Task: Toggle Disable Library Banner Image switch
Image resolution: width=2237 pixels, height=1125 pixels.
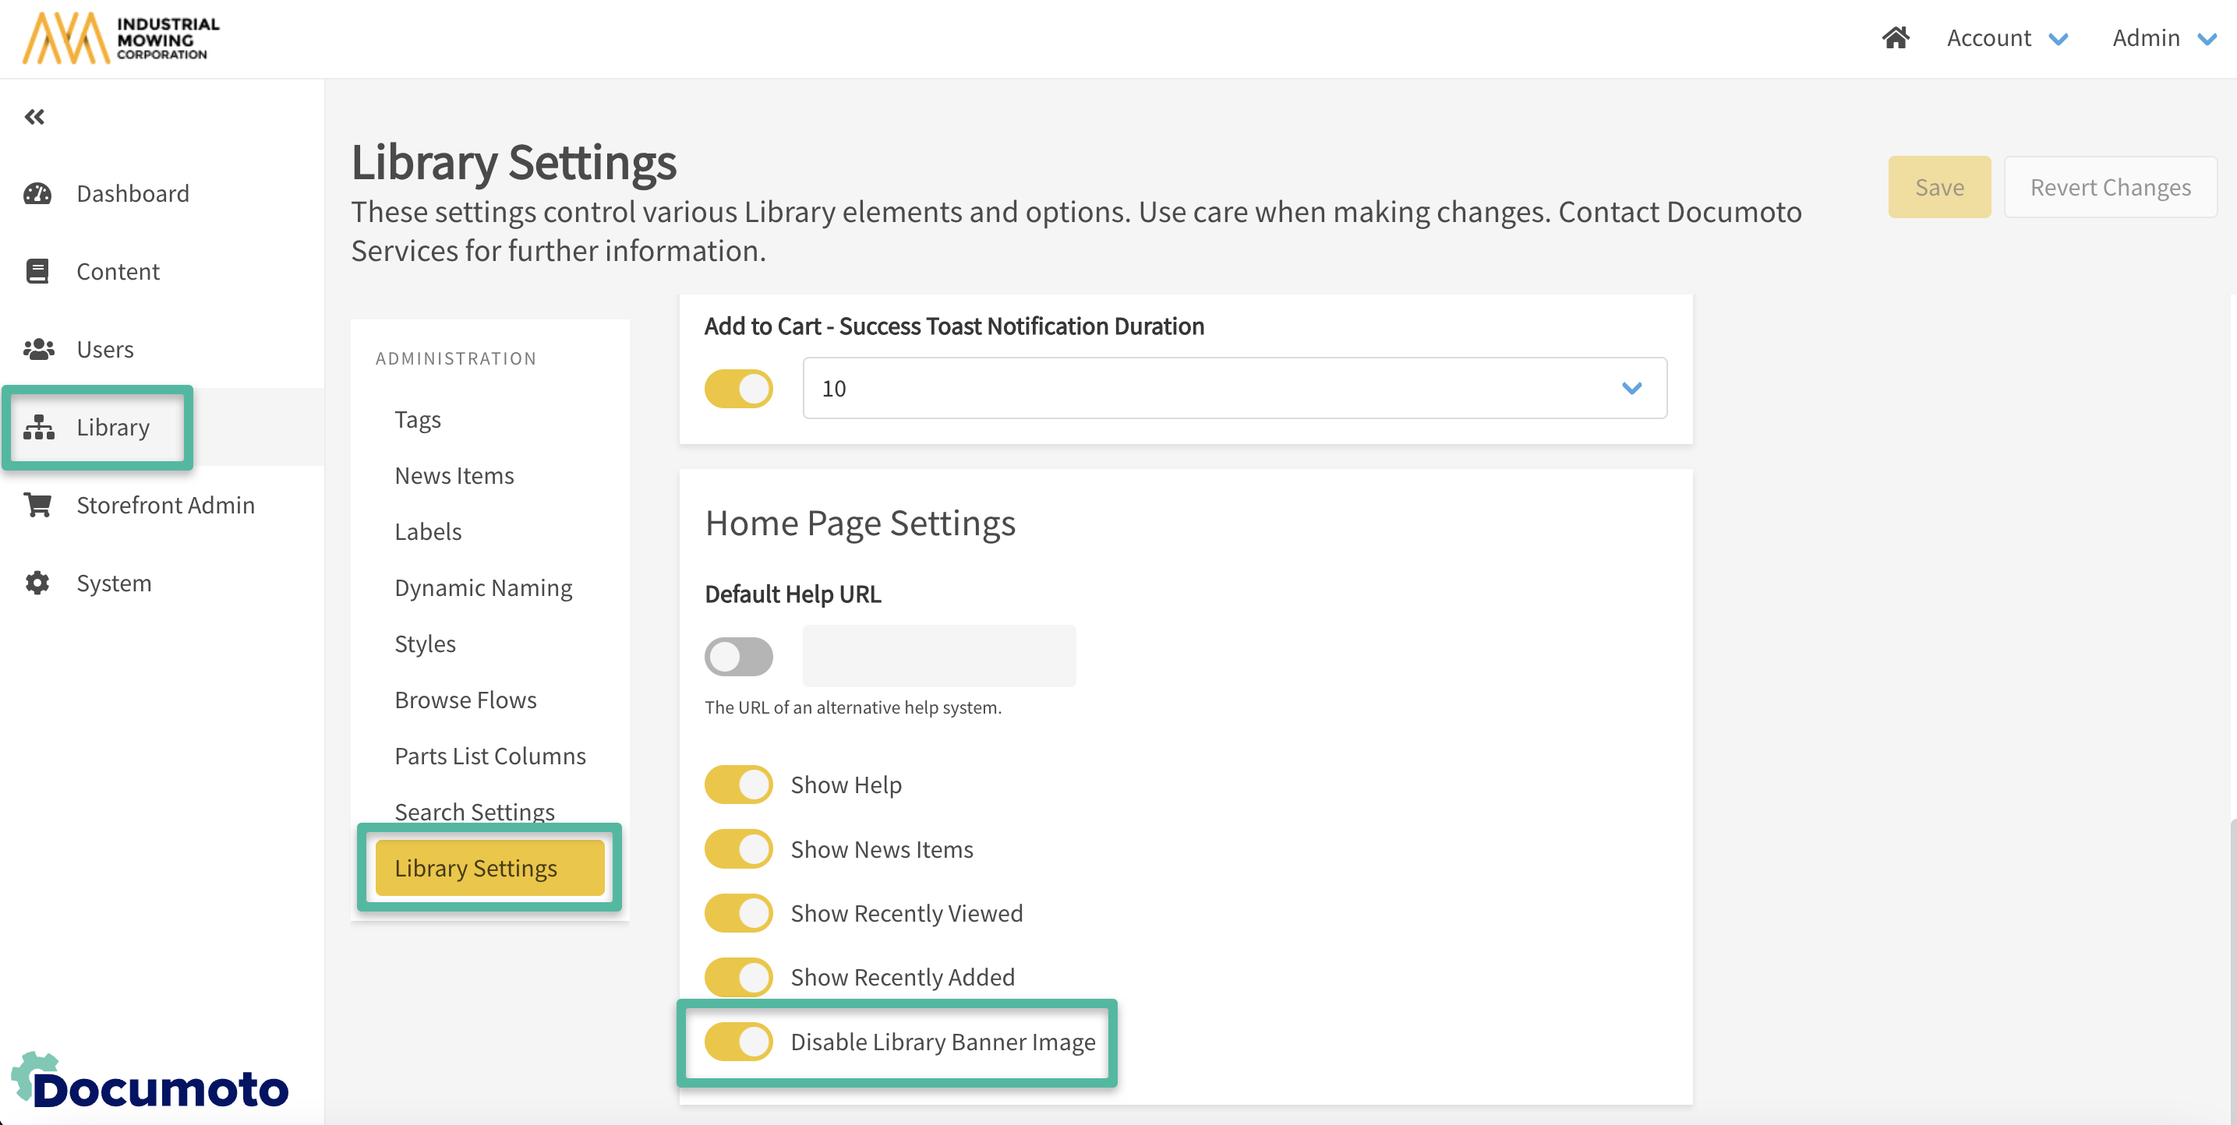Action: pos(738,1041)
